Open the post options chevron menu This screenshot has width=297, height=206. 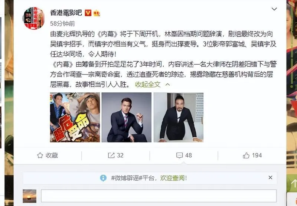(274, 9)
